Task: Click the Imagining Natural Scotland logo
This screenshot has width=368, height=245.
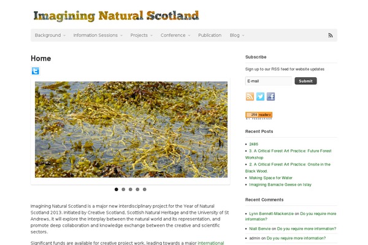Action: pyautogui.click(x=116, y=16)
